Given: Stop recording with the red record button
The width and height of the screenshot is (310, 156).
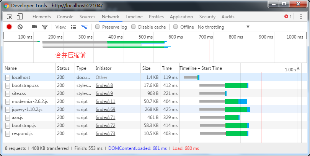Looking at the screenshot, I should [x=9, y=27].
